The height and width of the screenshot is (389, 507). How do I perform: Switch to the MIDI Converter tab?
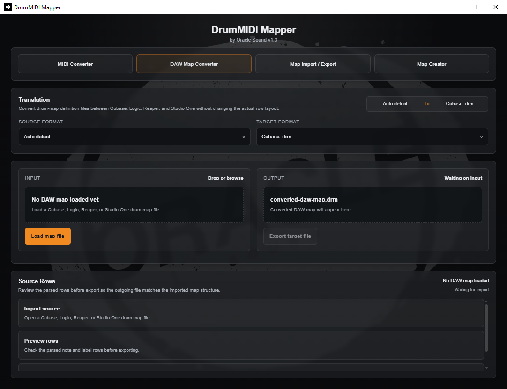[75, 64]
